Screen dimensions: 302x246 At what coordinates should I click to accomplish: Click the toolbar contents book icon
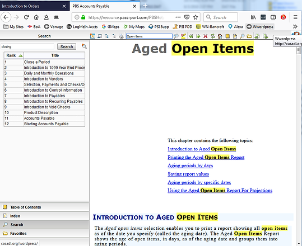click(x=227, y=36)
